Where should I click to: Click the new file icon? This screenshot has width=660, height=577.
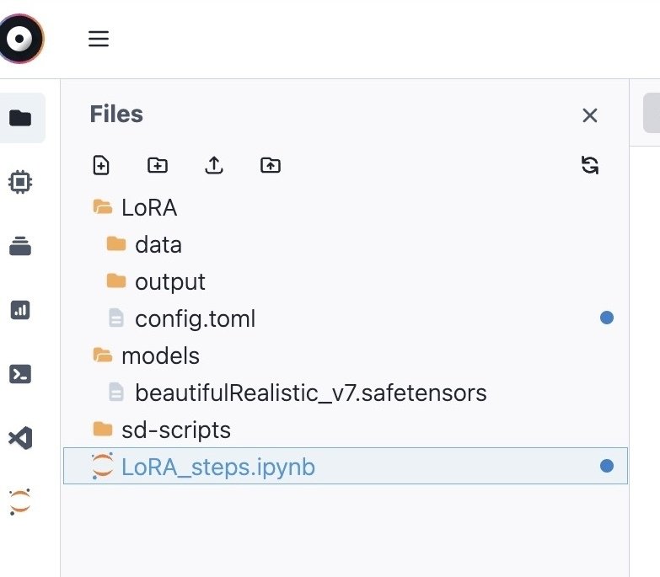pos(101,165)
